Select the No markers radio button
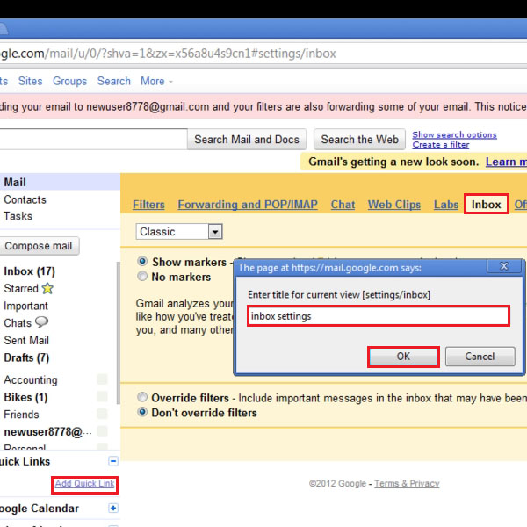The image size is (527, 527). [x=142, y=277]
